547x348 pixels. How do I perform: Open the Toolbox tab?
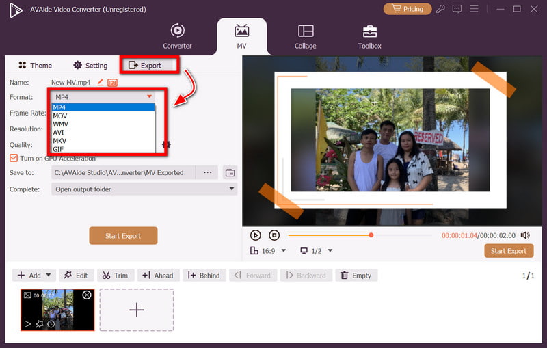[x=370, y=36]
